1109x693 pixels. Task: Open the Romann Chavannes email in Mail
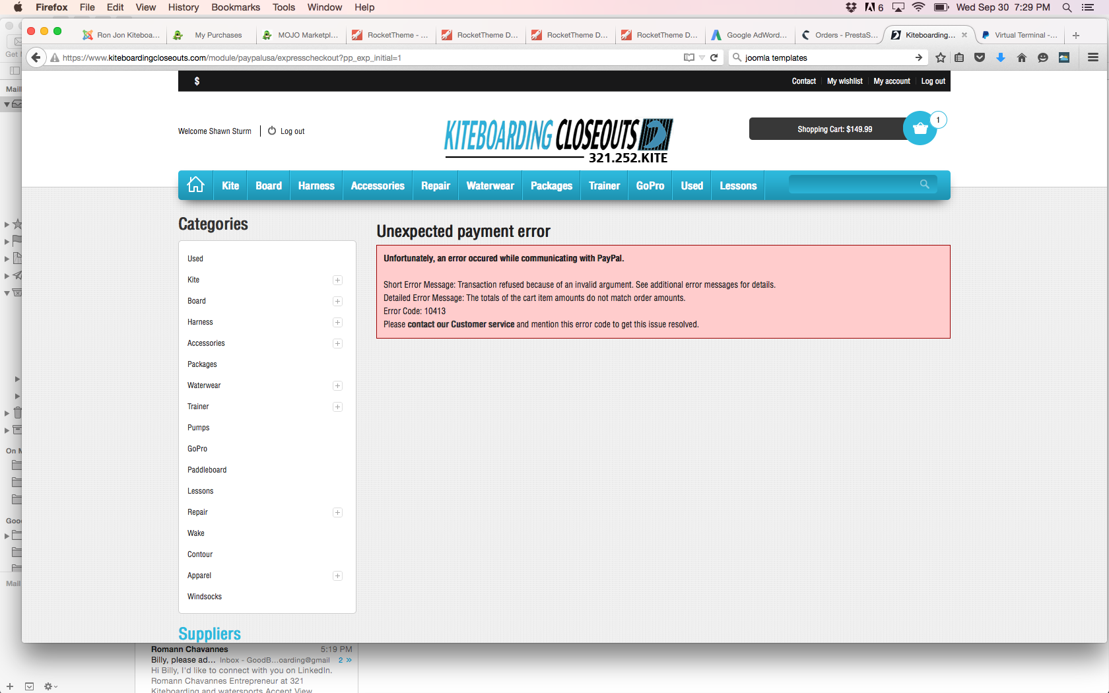point(247,668)
